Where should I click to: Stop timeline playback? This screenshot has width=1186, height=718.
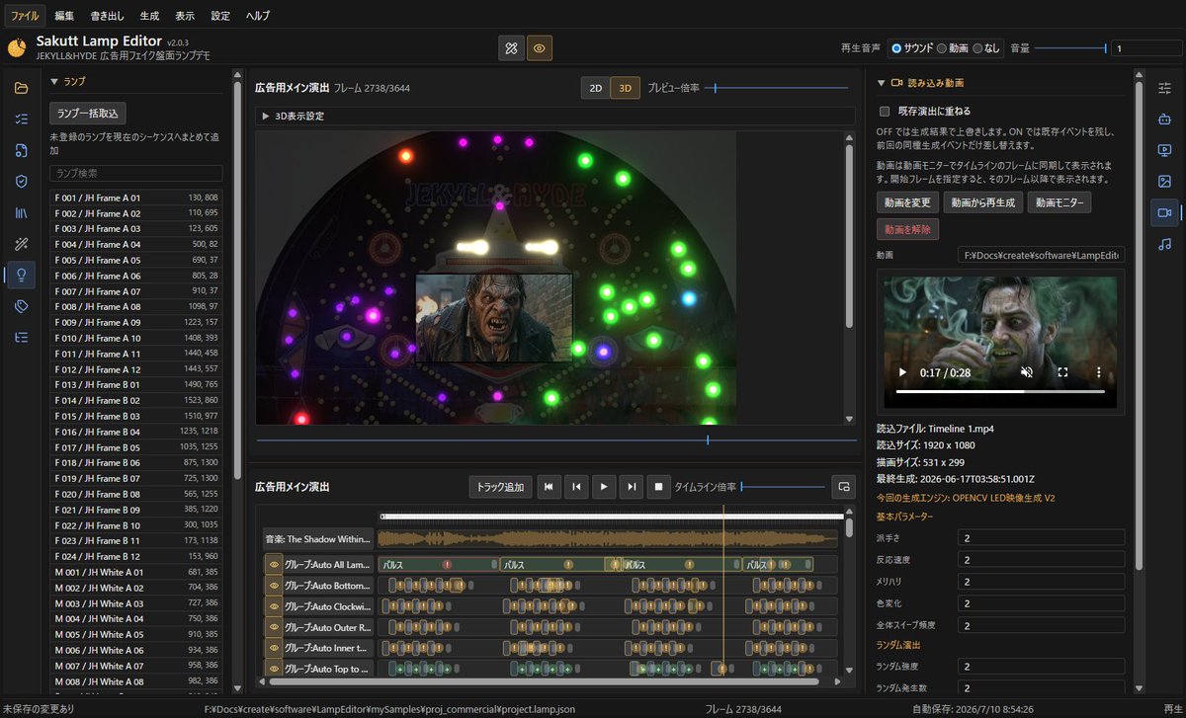tap(659, 487)
